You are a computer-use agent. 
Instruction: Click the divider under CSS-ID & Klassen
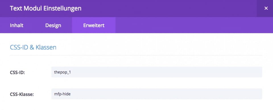tap(136, 55)
